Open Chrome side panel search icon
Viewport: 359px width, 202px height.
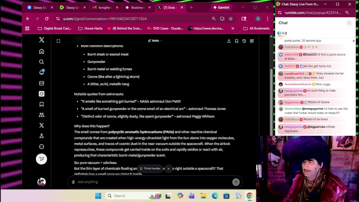coord(244,19)
